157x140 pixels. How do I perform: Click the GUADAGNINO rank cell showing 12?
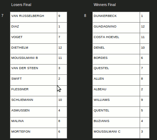point(145,28)
